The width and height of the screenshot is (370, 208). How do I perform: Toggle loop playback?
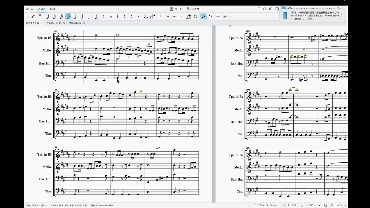tap(277, 9)
